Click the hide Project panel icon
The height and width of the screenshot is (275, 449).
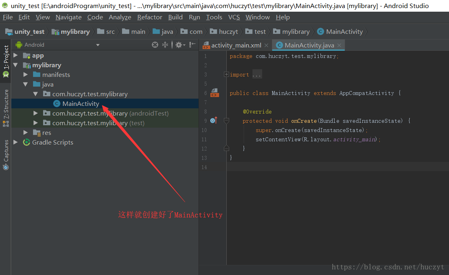192,44
